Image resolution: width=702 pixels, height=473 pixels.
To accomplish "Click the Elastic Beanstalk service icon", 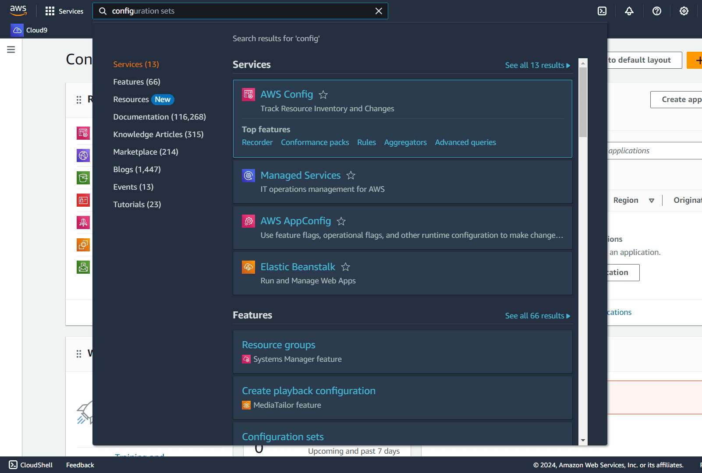I will tap(248, 267).
